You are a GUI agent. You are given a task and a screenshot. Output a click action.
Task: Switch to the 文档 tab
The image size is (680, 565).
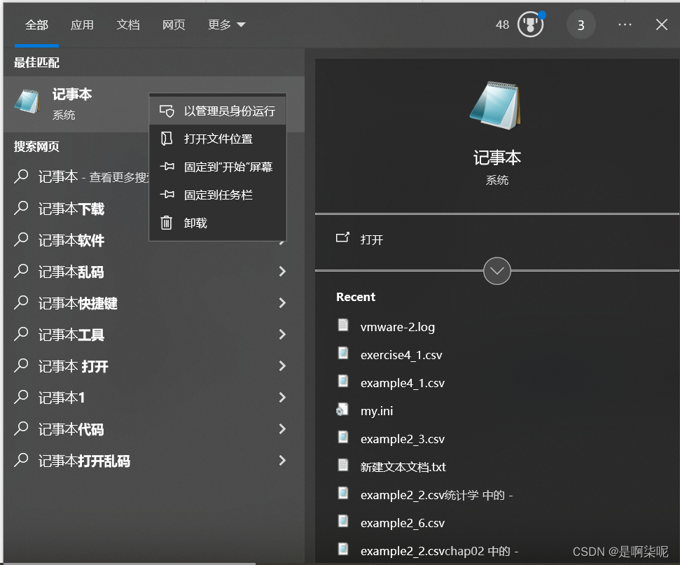(128, 25)
